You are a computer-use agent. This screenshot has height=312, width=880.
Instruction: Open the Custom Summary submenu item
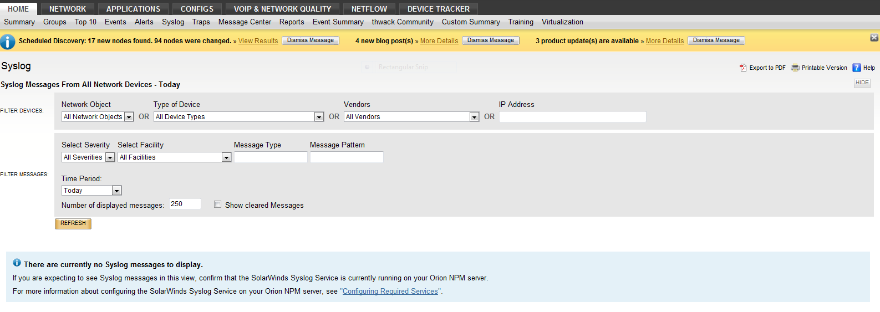click(471, 22)
